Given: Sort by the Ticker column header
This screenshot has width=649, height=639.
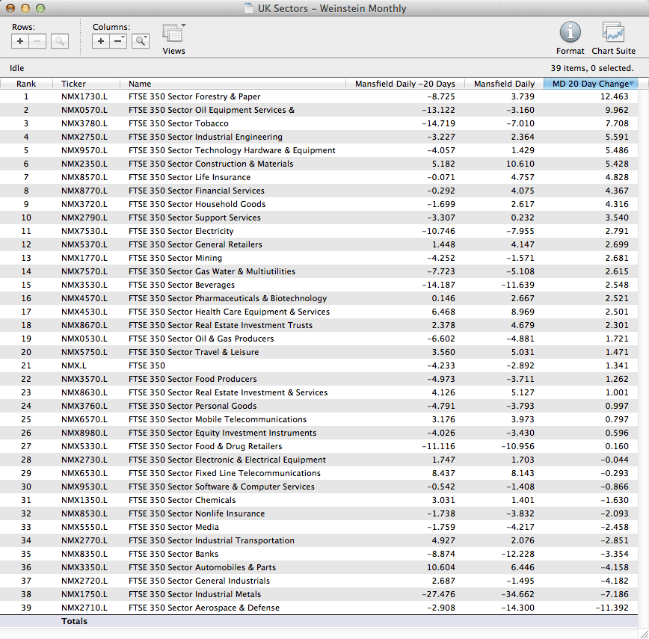Looking at the screenshot, I should (x=73, y=84).
